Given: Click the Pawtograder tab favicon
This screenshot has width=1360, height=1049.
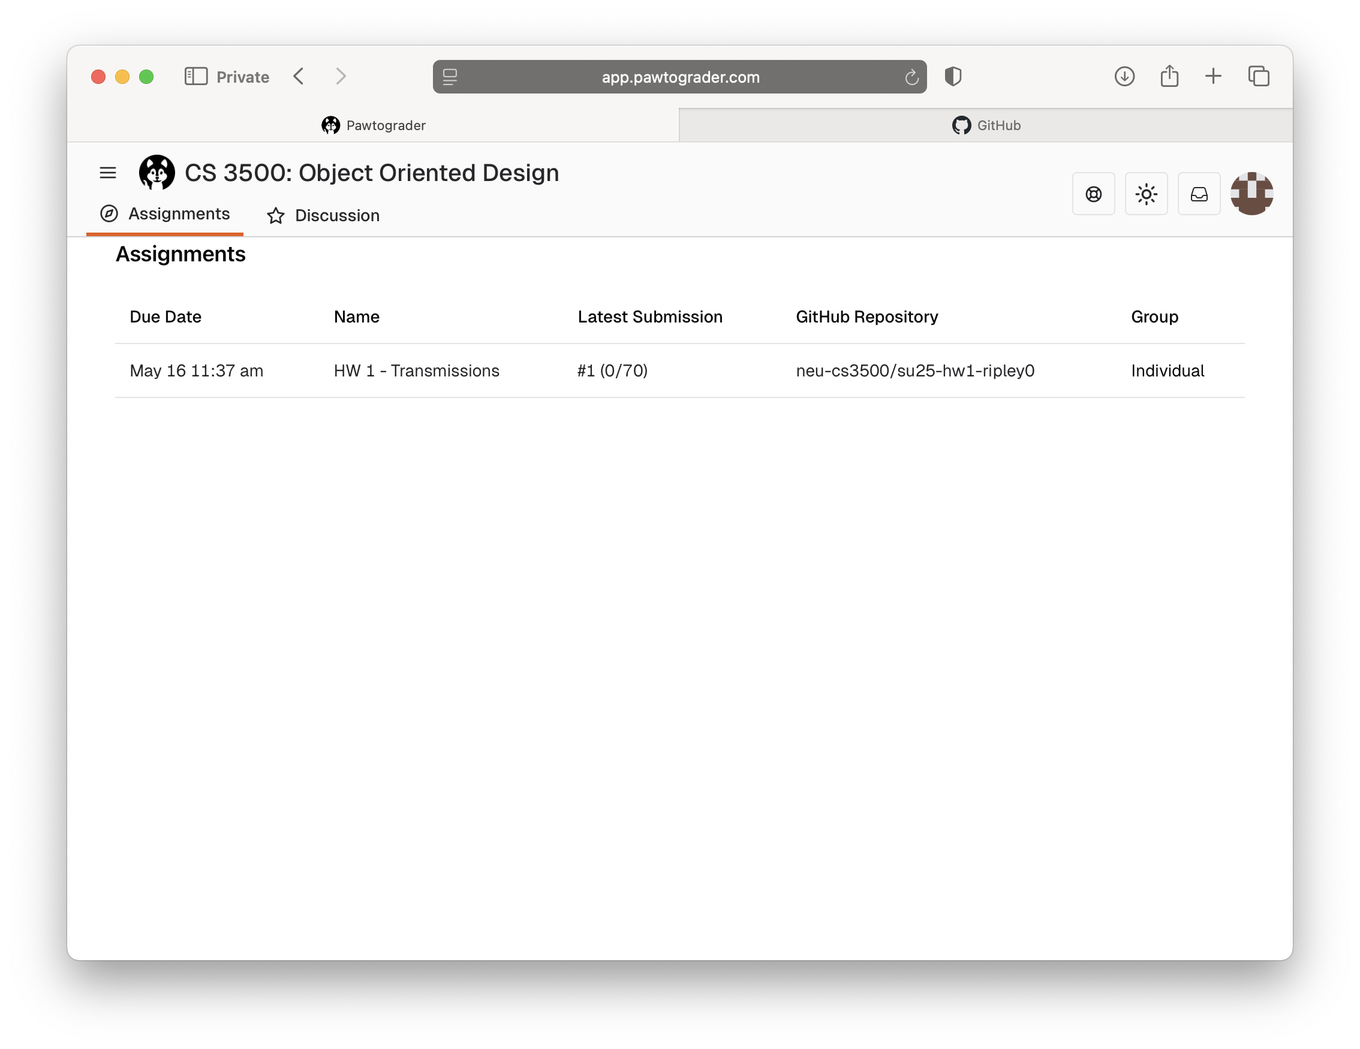Looking at the screenshot, I should [x=330, y=126].
